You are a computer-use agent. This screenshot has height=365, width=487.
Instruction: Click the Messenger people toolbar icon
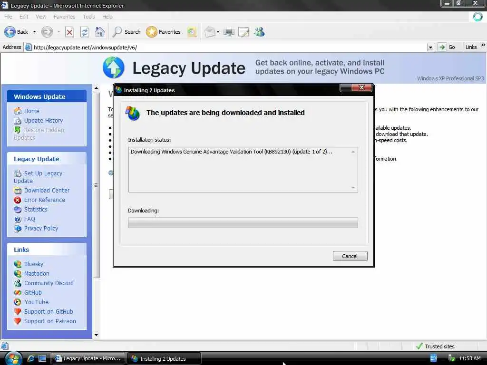tap(259, 32)
